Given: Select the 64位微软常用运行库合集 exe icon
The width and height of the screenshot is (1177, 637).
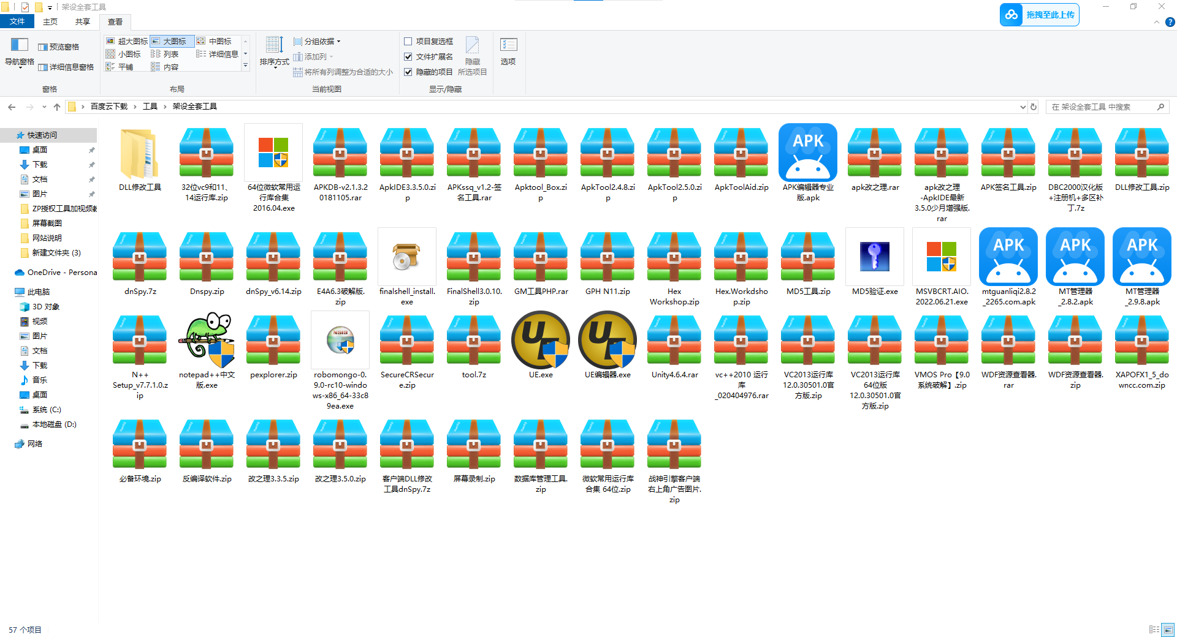Looking at the screenshot, I should tap(273, 153).
